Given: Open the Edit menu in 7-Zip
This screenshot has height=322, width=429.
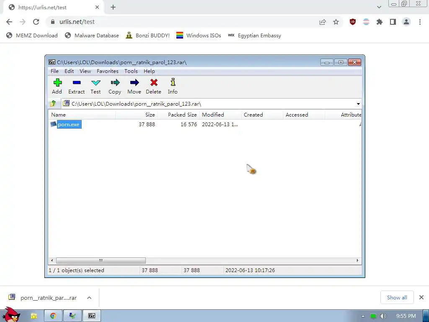Looking at the screenshot, I should pyautogui.click(x=69, y=71).
